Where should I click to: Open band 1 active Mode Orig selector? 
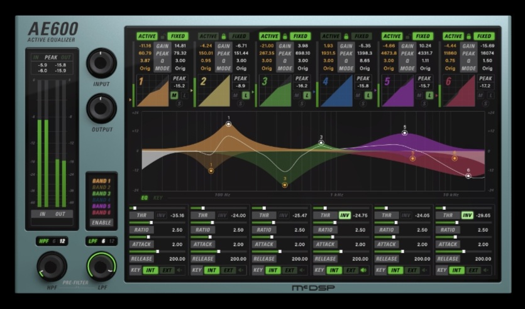[145, 68]
